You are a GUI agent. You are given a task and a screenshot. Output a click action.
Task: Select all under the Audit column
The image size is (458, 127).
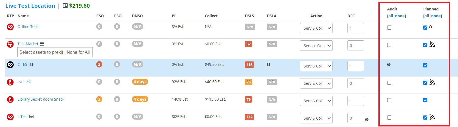[390, 16]
